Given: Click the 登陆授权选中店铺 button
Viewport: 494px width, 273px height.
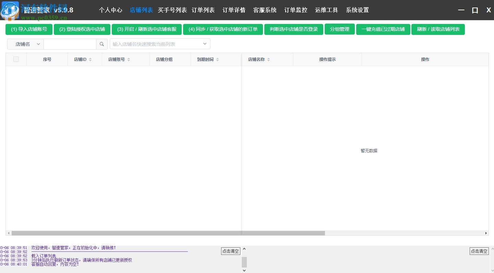Looking at the screenshot, I should click(x=82, y=29).
